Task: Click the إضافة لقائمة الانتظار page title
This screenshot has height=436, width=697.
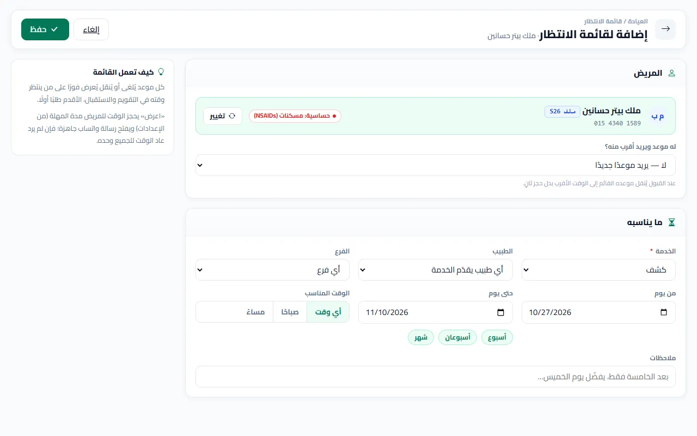Action: point(594,35)
